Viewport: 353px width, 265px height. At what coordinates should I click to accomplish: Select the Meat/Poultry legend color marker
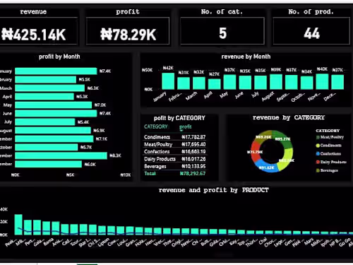[x=318, y=137]
